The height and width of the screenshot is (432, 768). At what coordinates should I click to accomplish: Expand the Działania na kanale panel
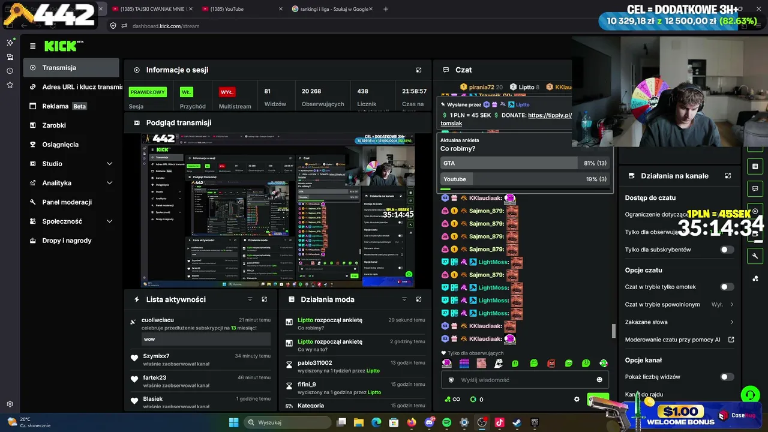point(728,176)
